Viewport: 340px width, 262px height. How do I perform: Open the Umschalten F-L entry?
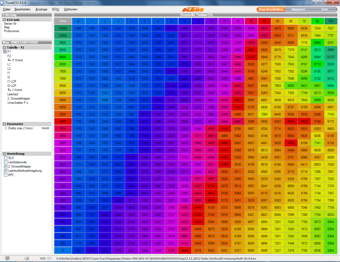pyautogui.click(x=18, y=103)
